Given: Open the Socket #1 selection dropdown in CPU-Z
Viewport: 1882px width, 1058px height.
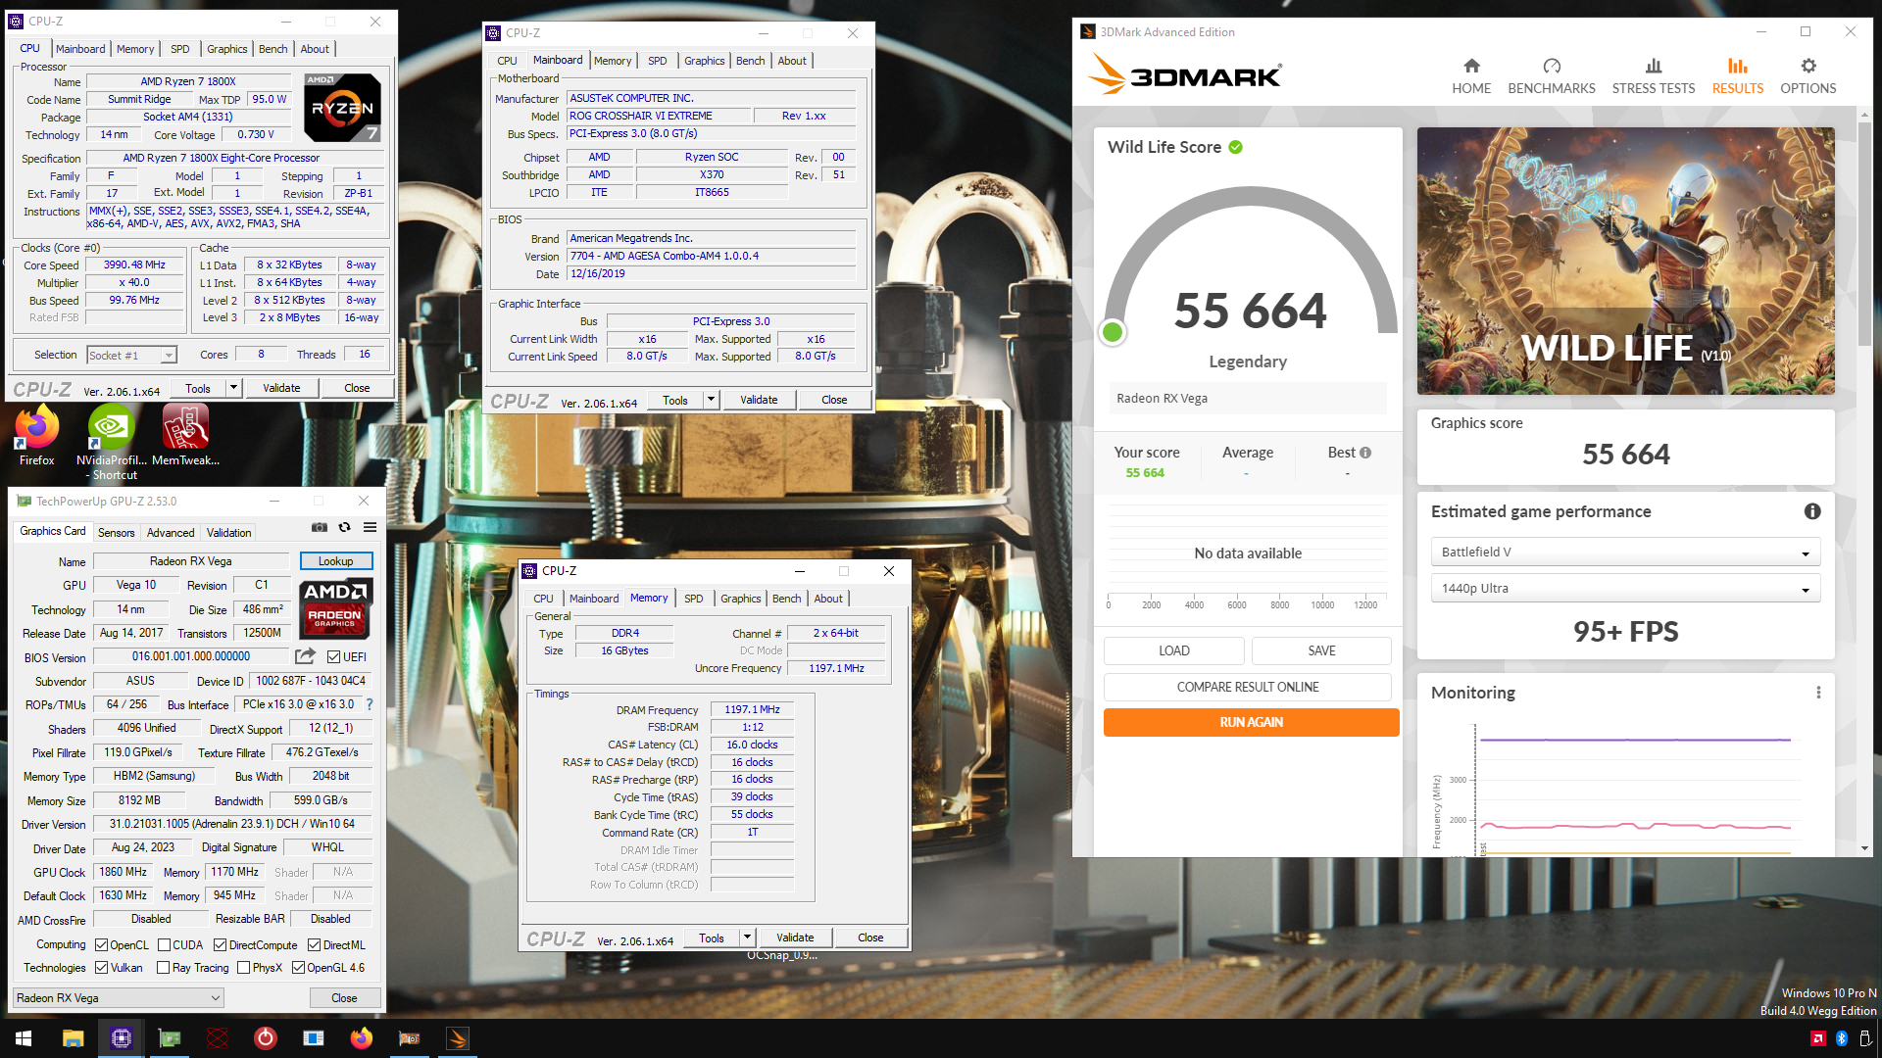Looking at the screenshot, I should coord(131,356).
